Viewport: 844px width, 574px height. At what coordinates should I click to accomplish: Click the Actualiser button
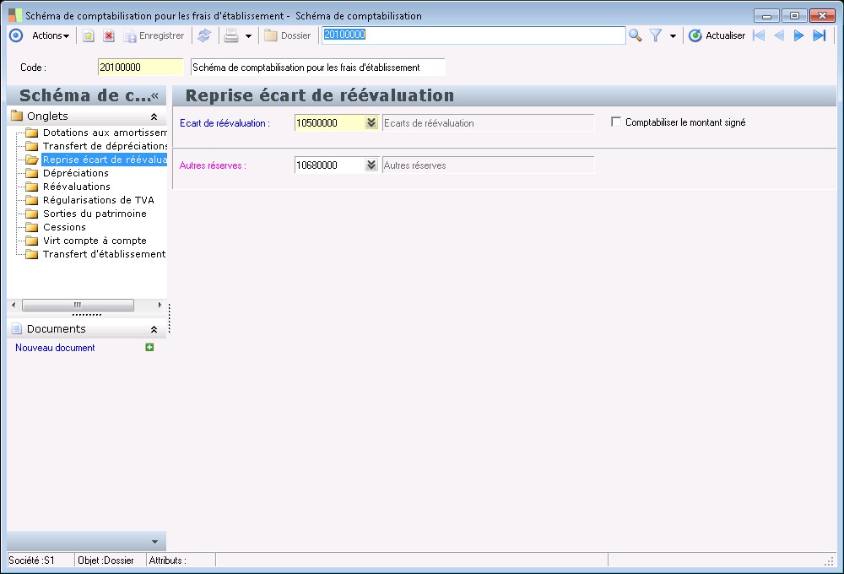click(717, 35)
